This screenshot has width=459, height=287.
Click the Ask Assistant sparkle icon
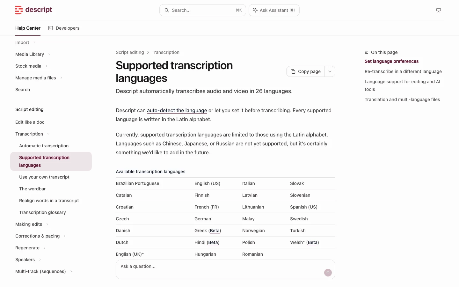click(255, 10)
